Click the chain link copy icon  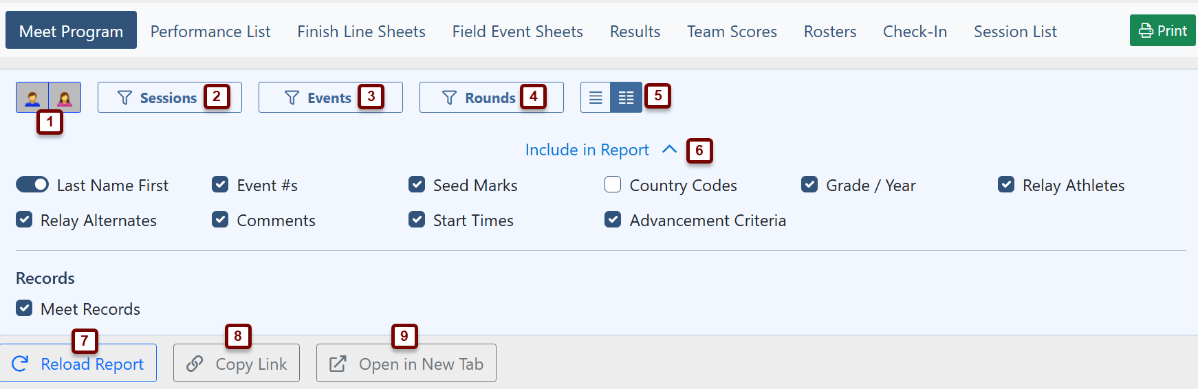click(195, 364)
